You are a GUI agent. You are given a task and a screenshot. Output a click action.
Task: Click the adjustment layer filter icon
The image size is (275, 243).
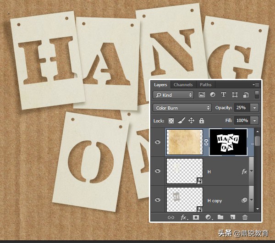[213, 95]
